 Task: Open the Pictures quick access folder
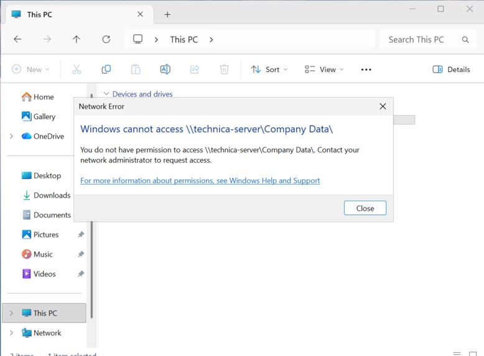(x=40, y=235)
